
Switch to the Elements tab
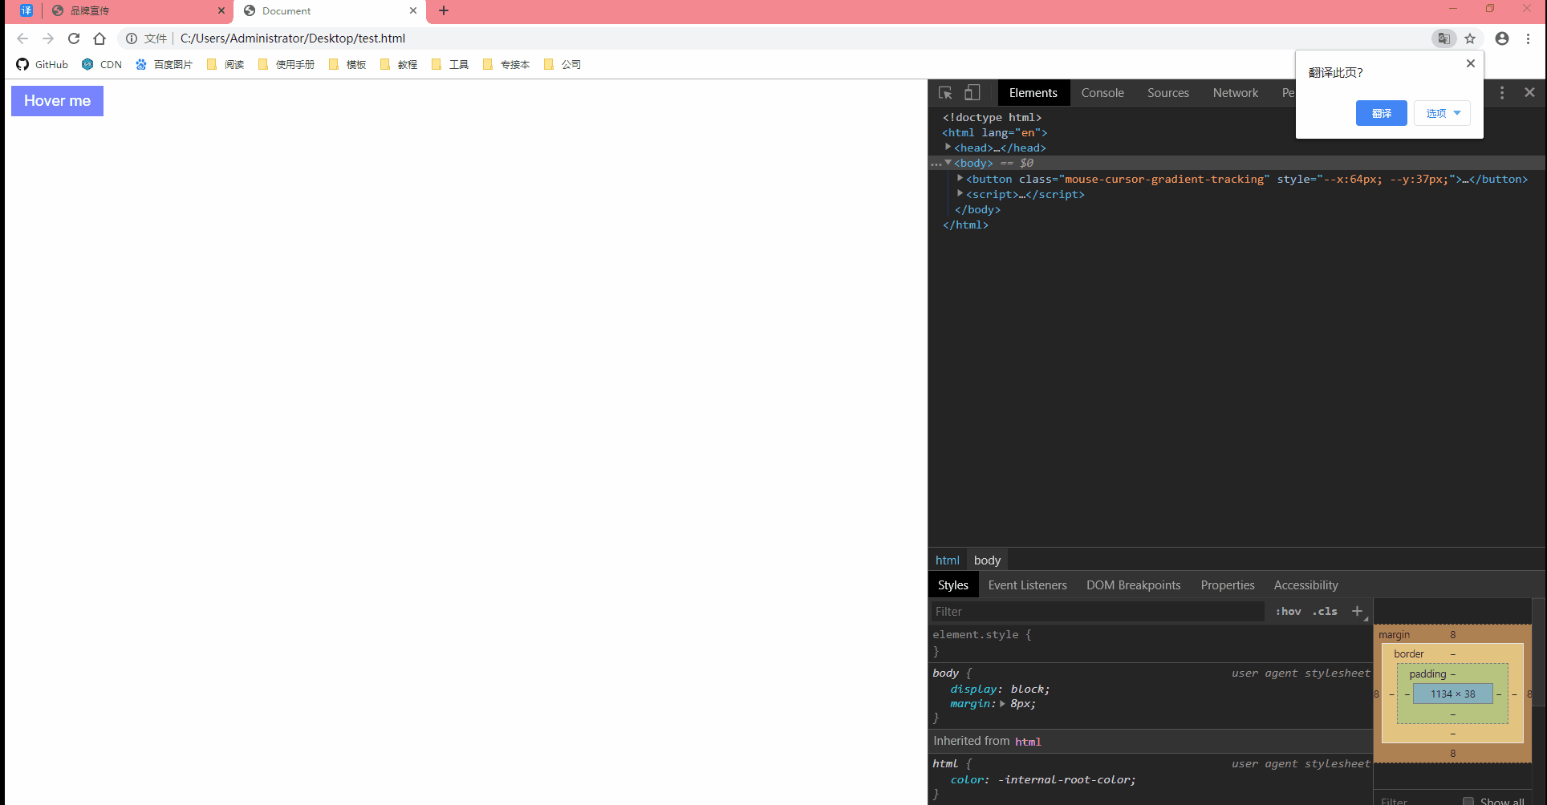pos(1033,93)
